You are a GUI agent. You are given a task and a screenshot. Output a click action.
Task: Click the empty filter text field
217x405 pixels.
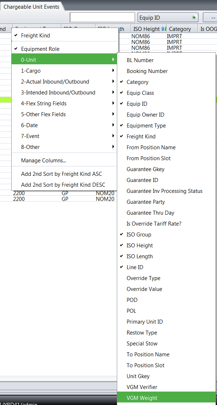(102, 17)
